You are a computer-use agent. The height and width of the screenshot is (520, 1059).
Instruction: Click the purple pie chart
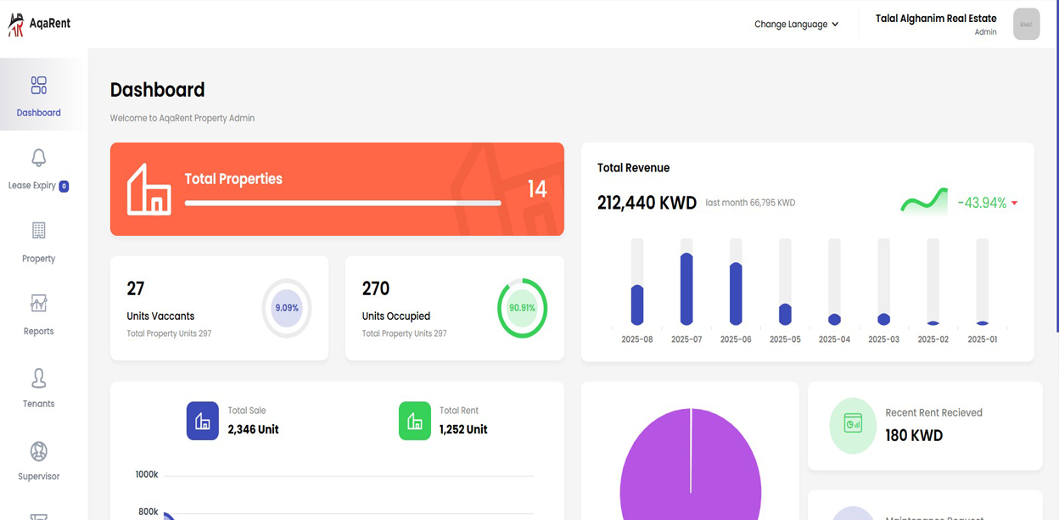(690, 465)
